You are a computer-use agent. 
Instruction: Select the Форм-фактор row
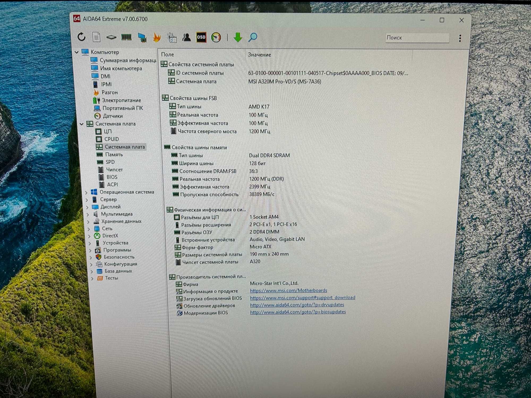[223, 247]
